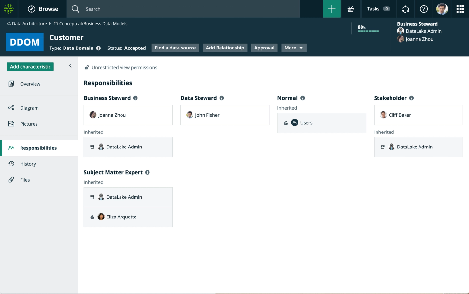Open the apps grid menu icon

coord(460,9)
